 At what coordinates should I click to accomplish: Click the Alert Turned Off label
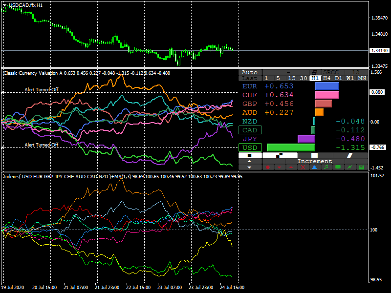[42, 89]
